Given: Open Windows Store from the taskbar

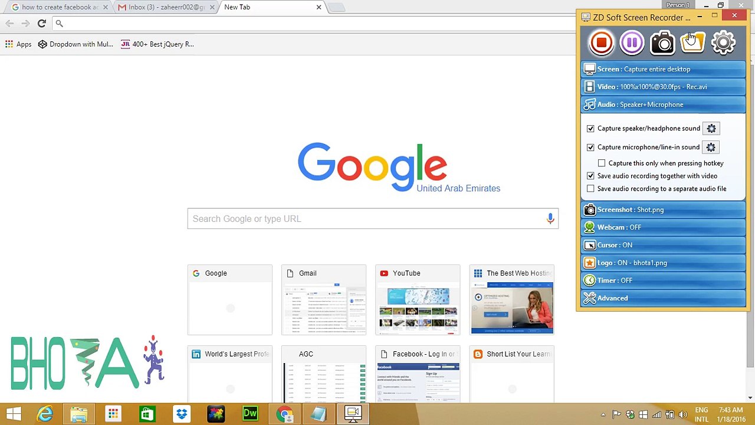Looking at the screenshot, I should click(147, 414).
